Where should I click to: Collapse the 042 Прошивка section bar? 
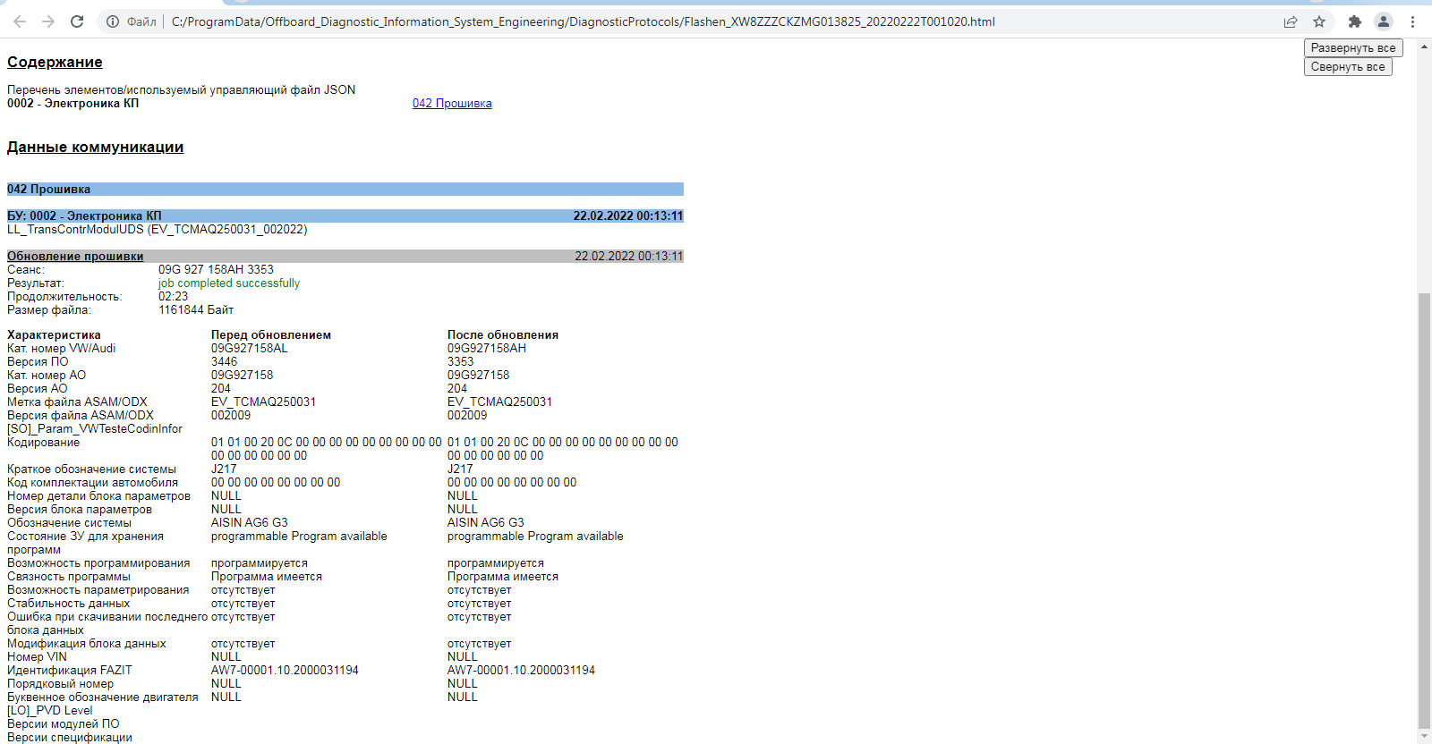point(345,189)
